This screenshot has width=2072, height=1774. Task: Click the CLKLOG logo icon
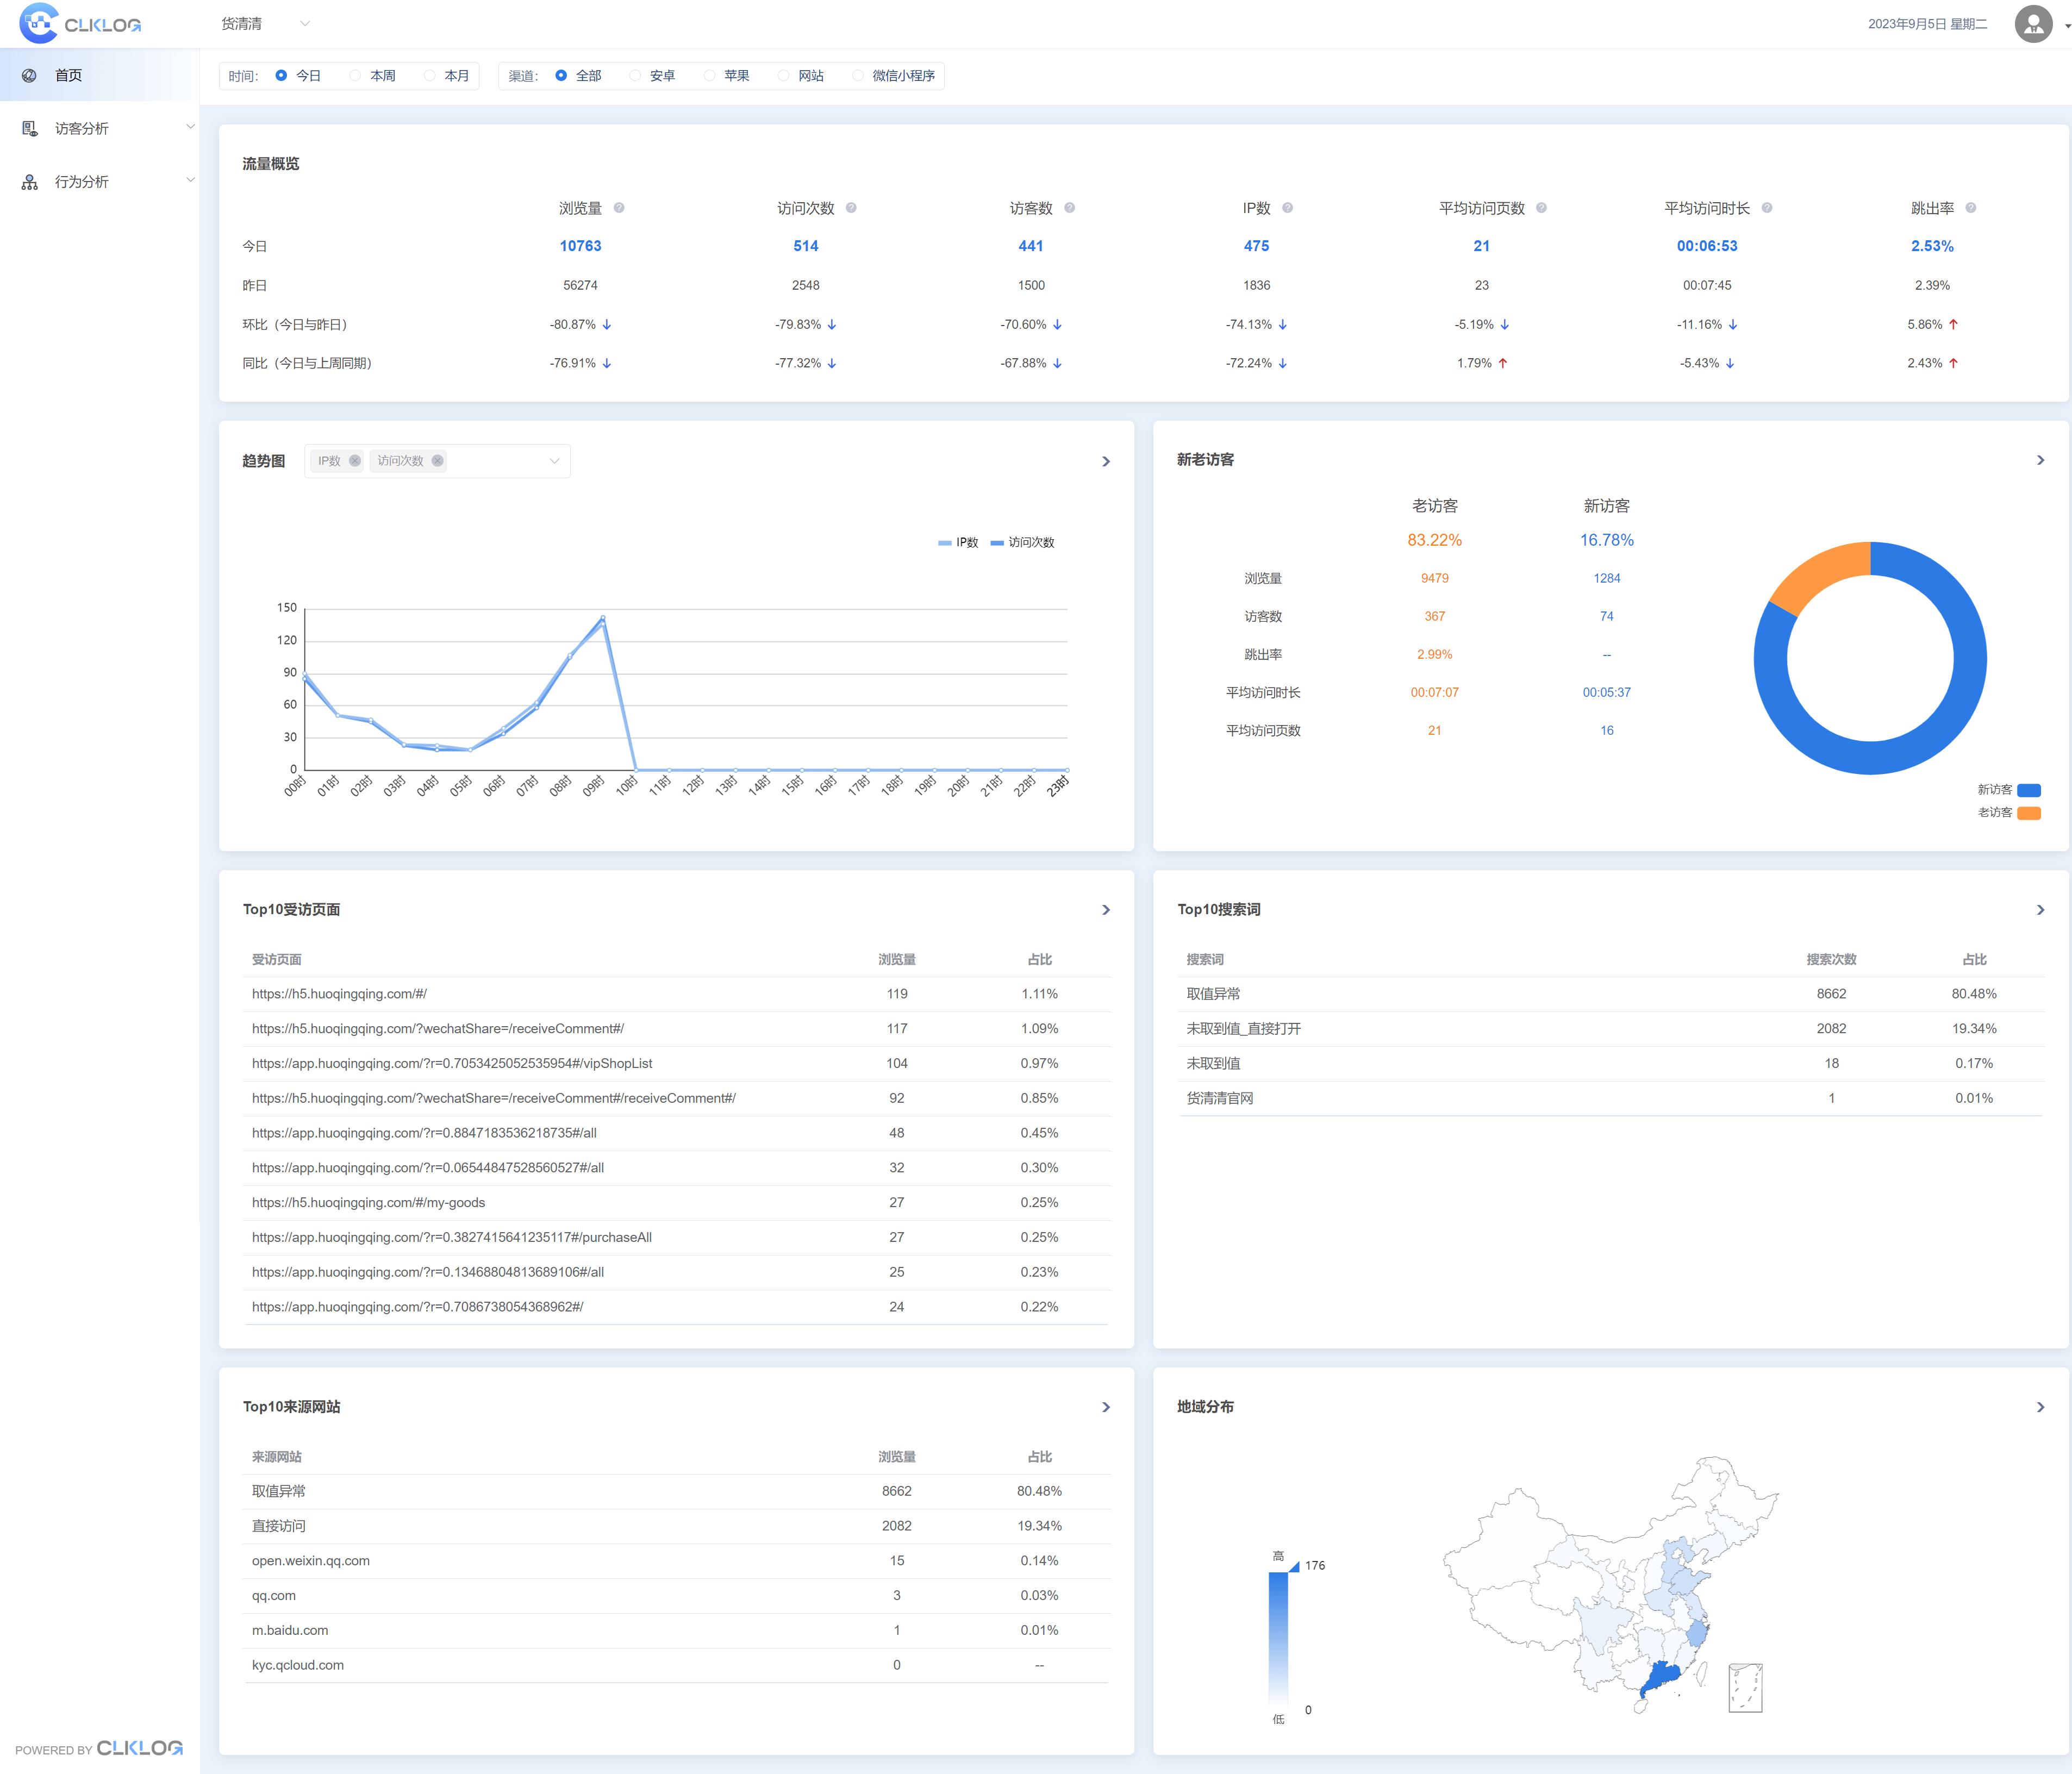[38, 23]
